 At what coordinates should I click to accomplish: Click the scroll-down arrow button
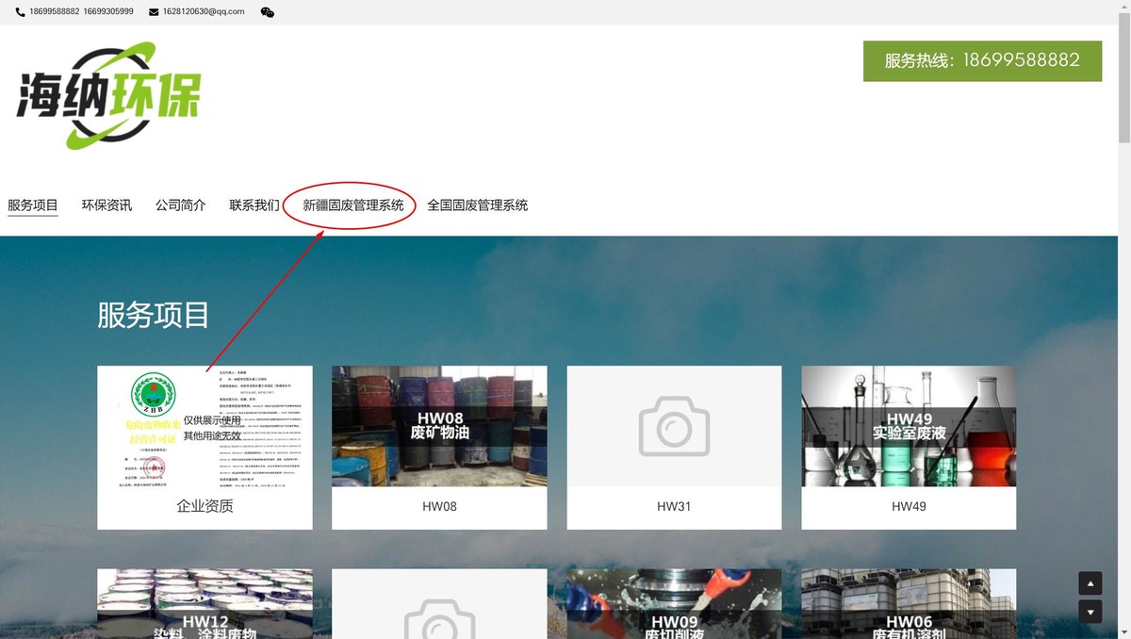[1090, 612]
